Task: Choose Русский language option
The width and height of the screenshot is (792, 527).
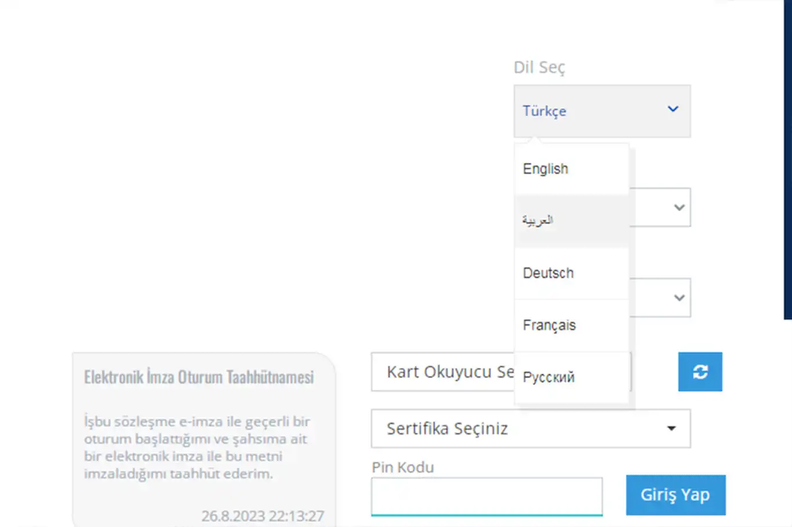Action: tap(572, 378)
